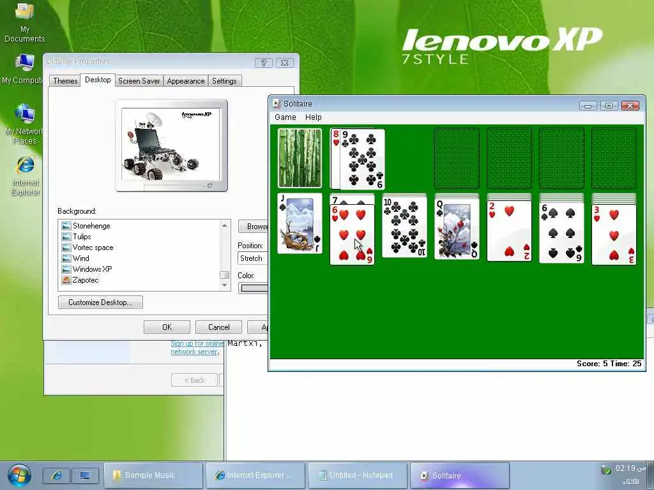Select the 6 of hearts card

[x=352, y=235]
